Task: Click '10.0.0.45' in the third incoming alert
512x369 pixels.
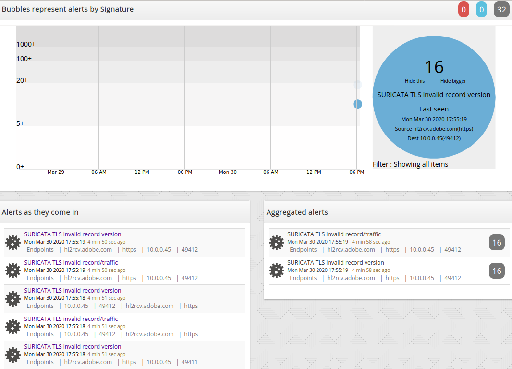Action: [76, 306]
